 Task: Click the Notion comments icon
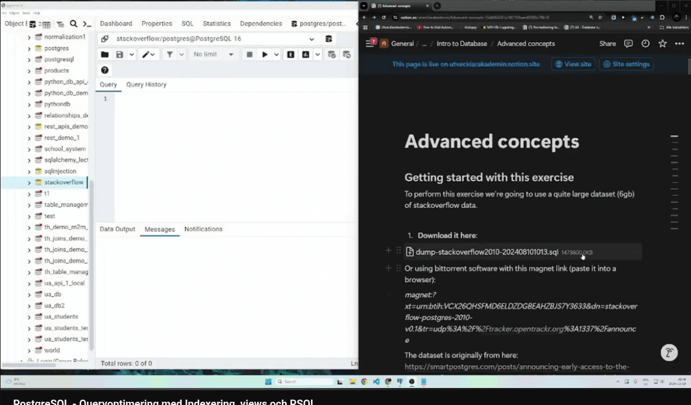[628, 44]
